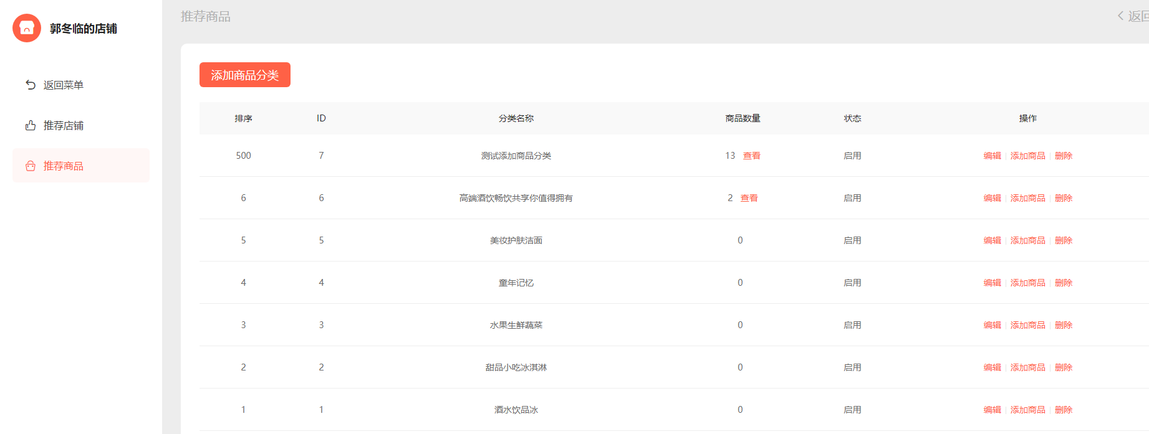Click category name 美妆护肤洁面

tap(516, 240)
